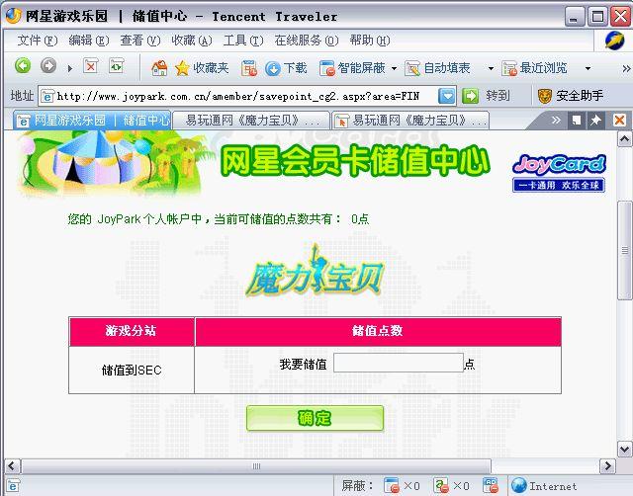The height and width of the screenshot is (496, 633).
Task: Click the new tab icon in tab bar
Action: pos(577,121)
